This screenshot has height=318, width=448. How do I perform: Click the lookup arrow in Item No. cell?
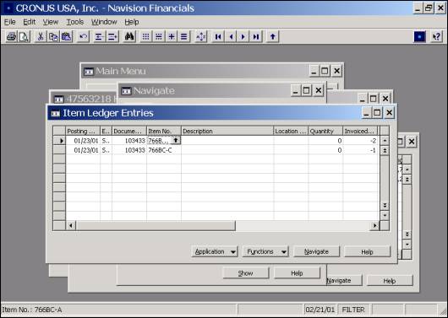[x=176, y=140]
